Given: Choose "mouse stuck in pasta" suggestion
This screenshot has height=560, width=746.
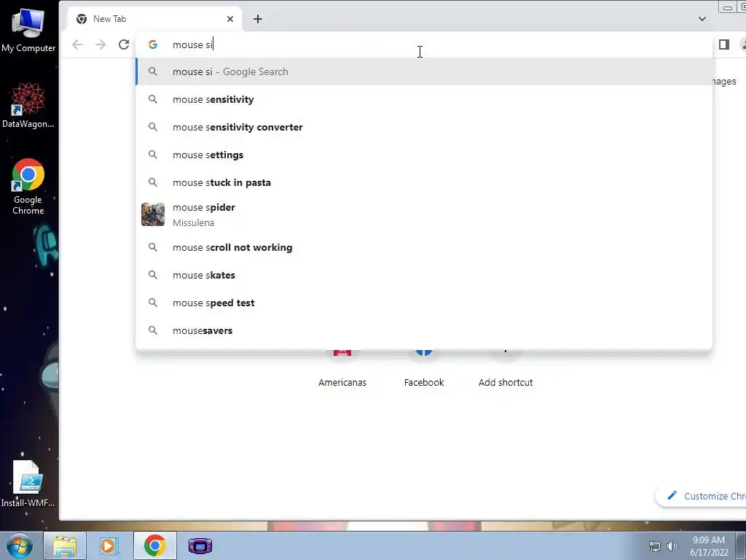Looking at the screenshot, I should coord(425,182).
